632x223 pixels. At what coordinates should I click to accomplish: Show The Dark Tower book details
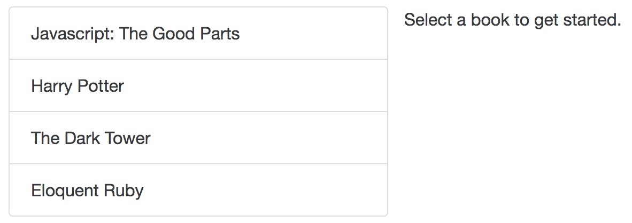pyautogui.click(x=198, y=138)
